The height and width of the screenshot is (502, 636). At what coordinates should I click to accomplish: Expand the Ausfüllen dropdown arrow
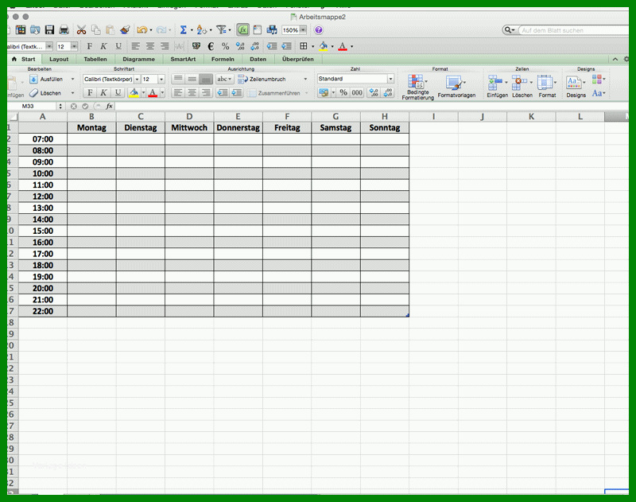tap(72, 79)
